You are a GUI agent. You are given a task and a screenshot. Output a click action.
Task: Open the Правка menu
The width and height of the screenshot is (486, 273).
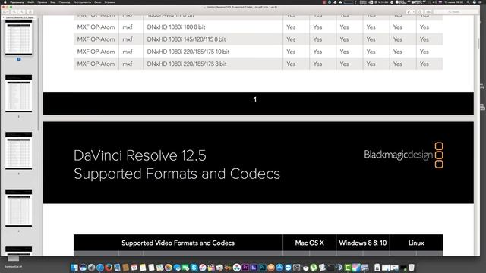coord(43,2)
